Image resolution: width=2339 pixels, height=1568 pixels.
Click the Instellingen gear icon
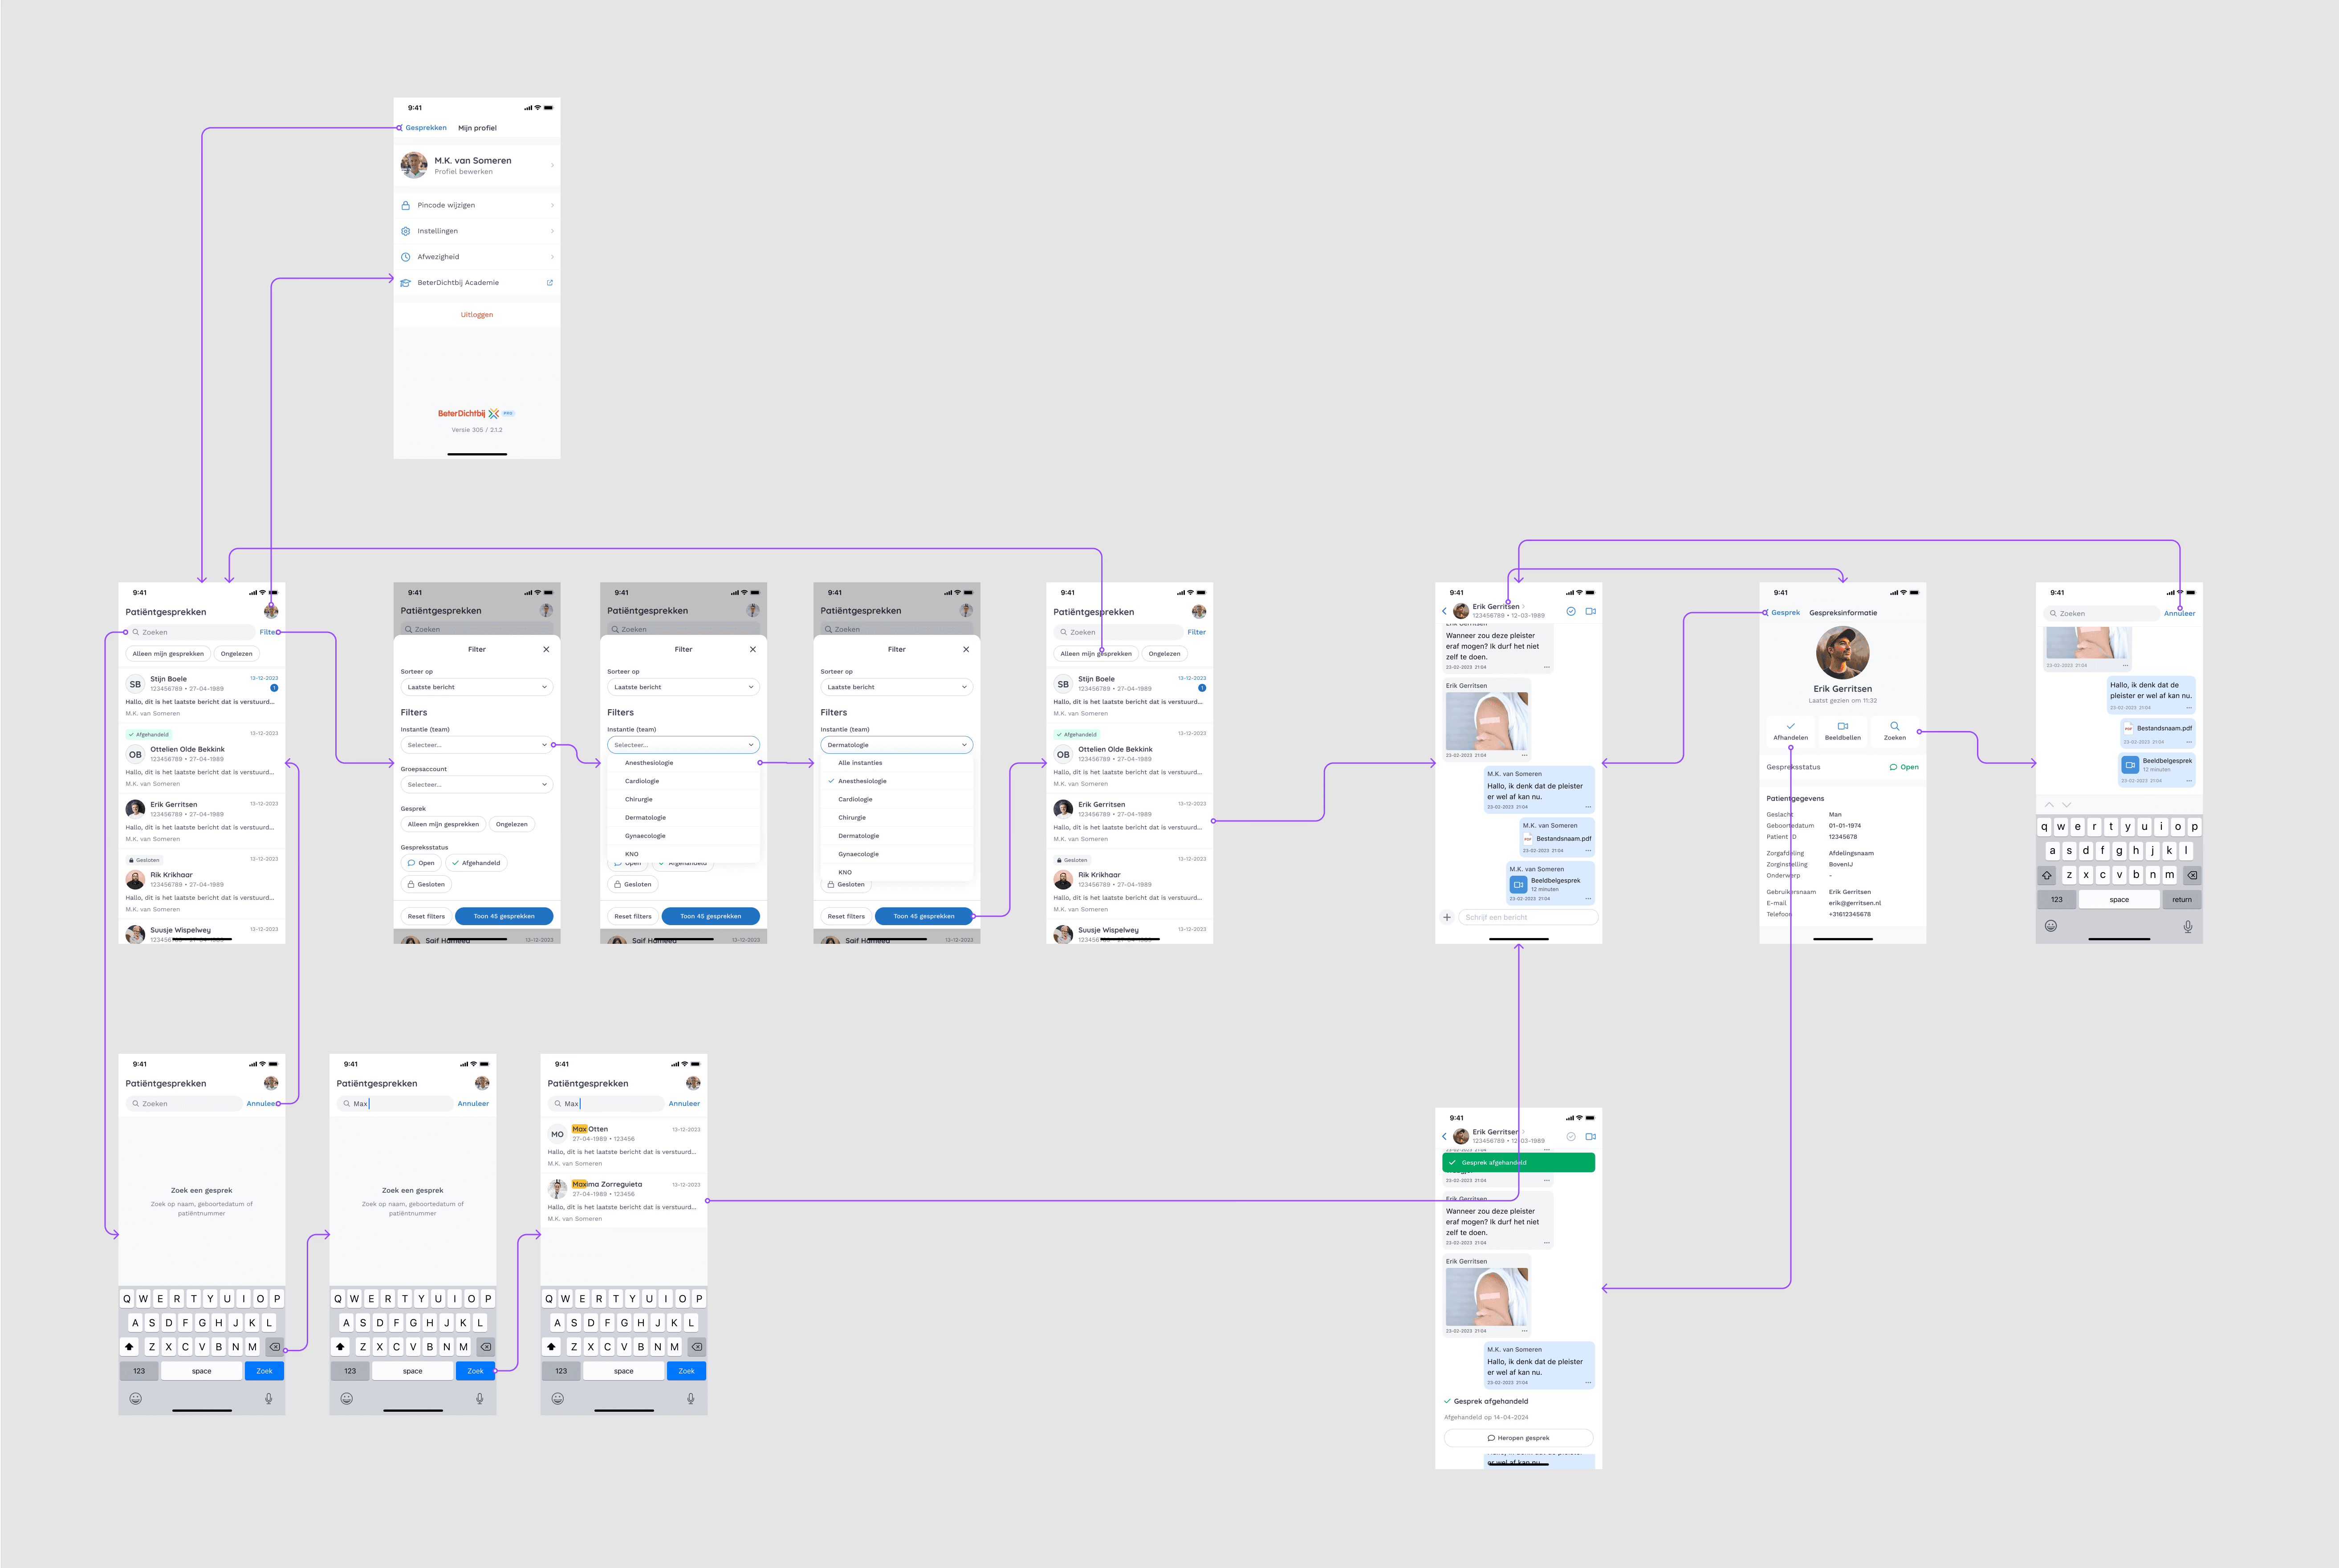pos(406,231)
